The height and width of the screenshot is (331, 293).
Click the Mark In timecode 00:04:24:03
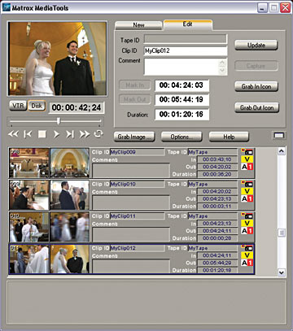[181, 85]
